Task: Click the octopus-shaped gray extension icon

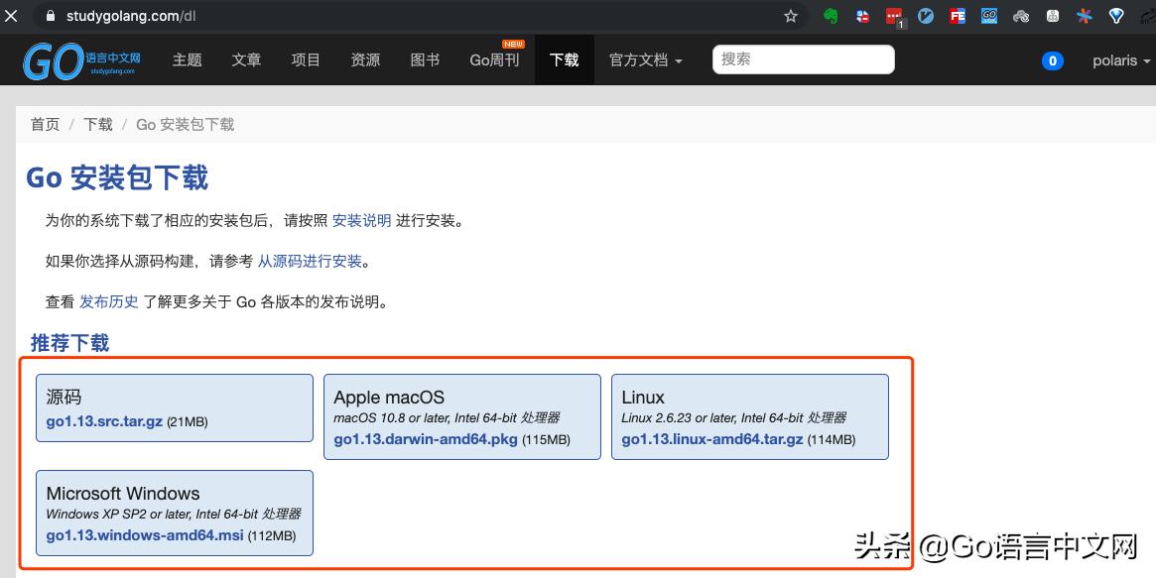Action: 1020,16
